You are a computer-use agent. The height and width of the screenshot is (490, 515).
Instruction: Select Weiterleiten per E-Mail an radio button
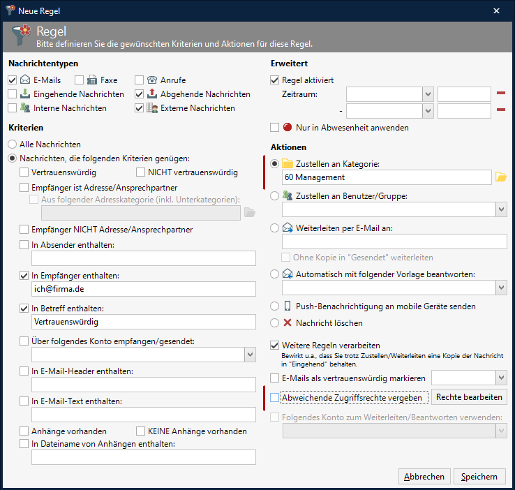point(274,228)
